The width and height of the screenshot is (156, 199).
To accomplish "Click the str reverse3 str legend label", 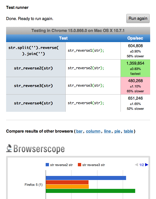I will click(94, 165).
